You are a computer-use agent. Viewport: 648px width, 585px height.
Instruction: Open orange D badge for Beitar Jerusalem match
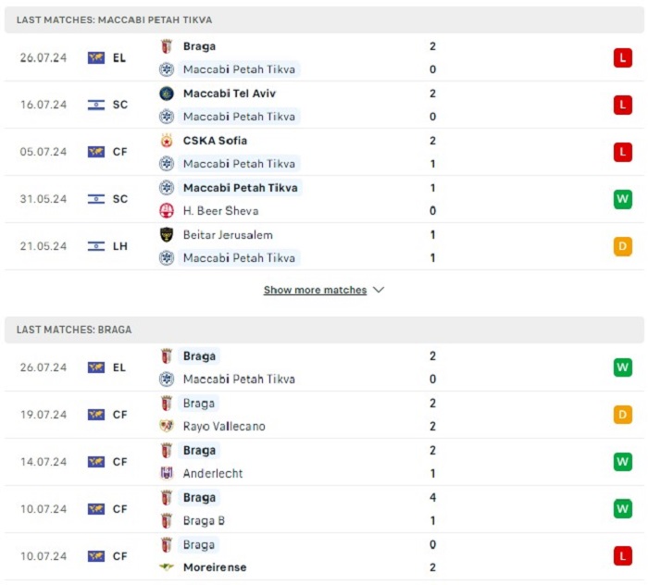tap(623, 246)
